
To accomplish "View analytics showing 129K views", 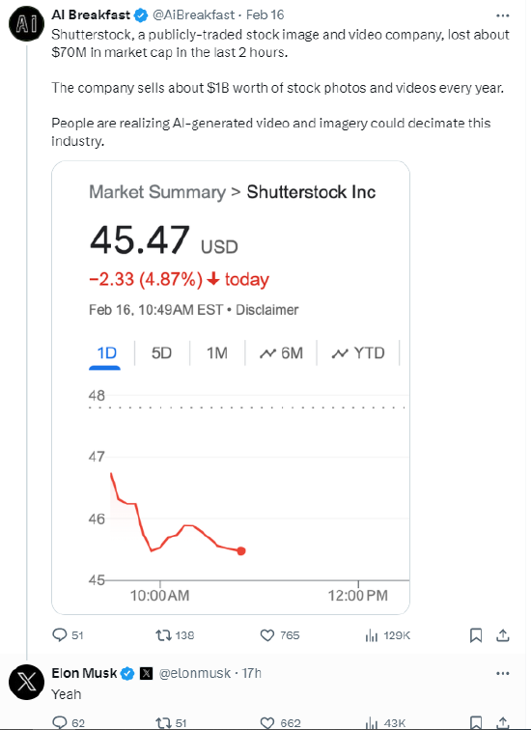I will [387, 635].
